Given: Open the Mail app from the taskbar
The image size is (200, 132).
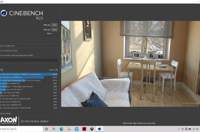Looking at the screenshot, I should [x=77, y=129].
